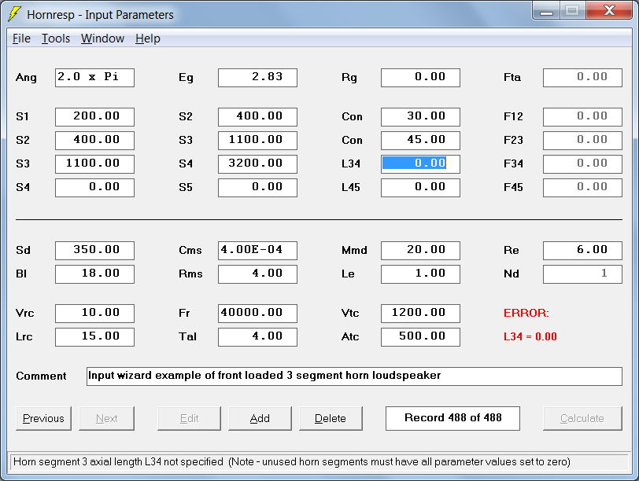Image resolution: width=639 pixels, height=481 pixels.
Task: Click the Rg input field
Action: click(420, 77)
